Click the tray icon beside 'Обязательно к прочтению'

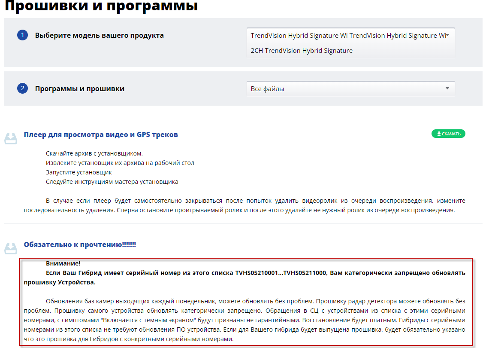(x=11, y=248)
